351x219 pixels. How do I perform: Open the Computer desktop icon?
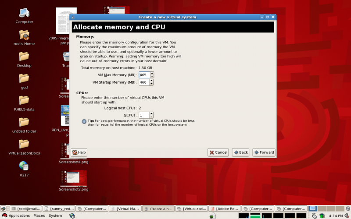click(24, 13)
